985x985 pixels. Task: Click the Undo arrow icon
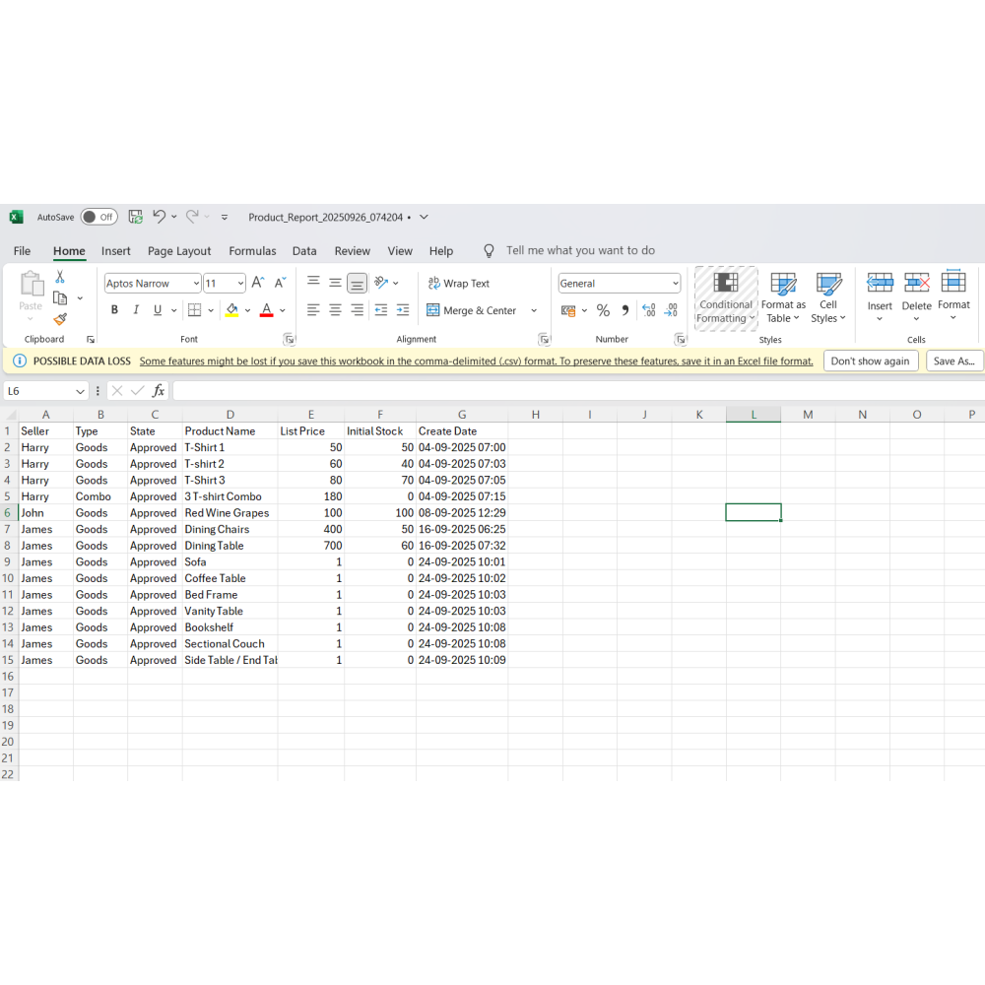point(159,217)
